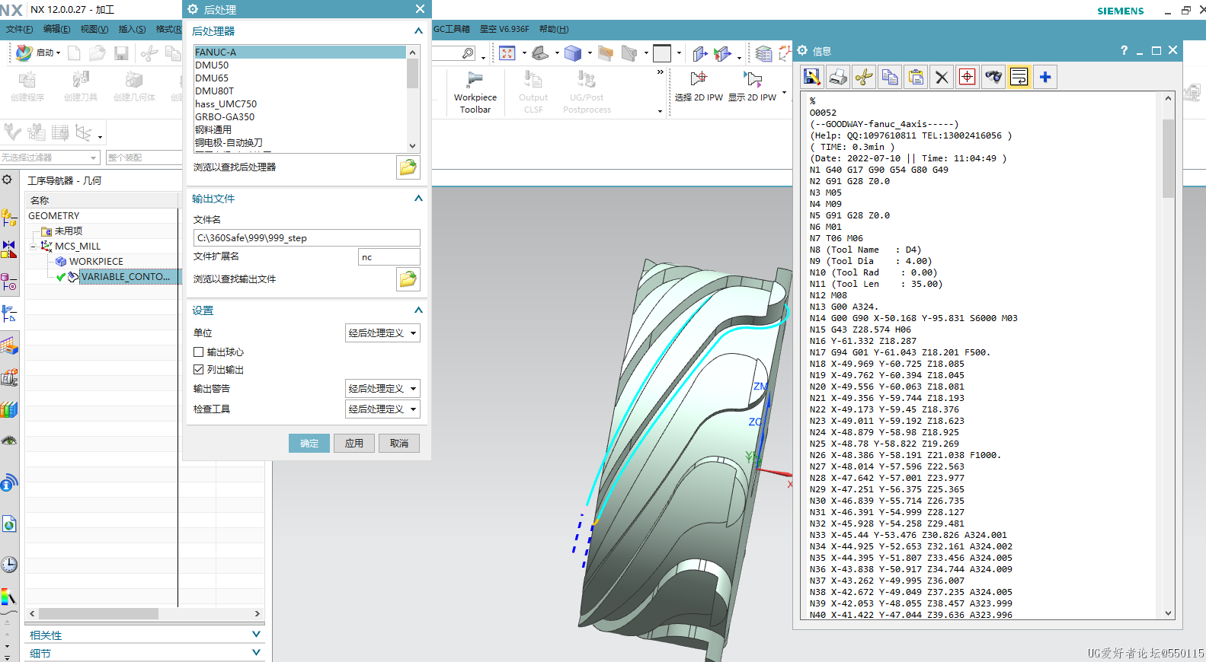Click the white background window icon in the toolbar

(x=662, y=53)
